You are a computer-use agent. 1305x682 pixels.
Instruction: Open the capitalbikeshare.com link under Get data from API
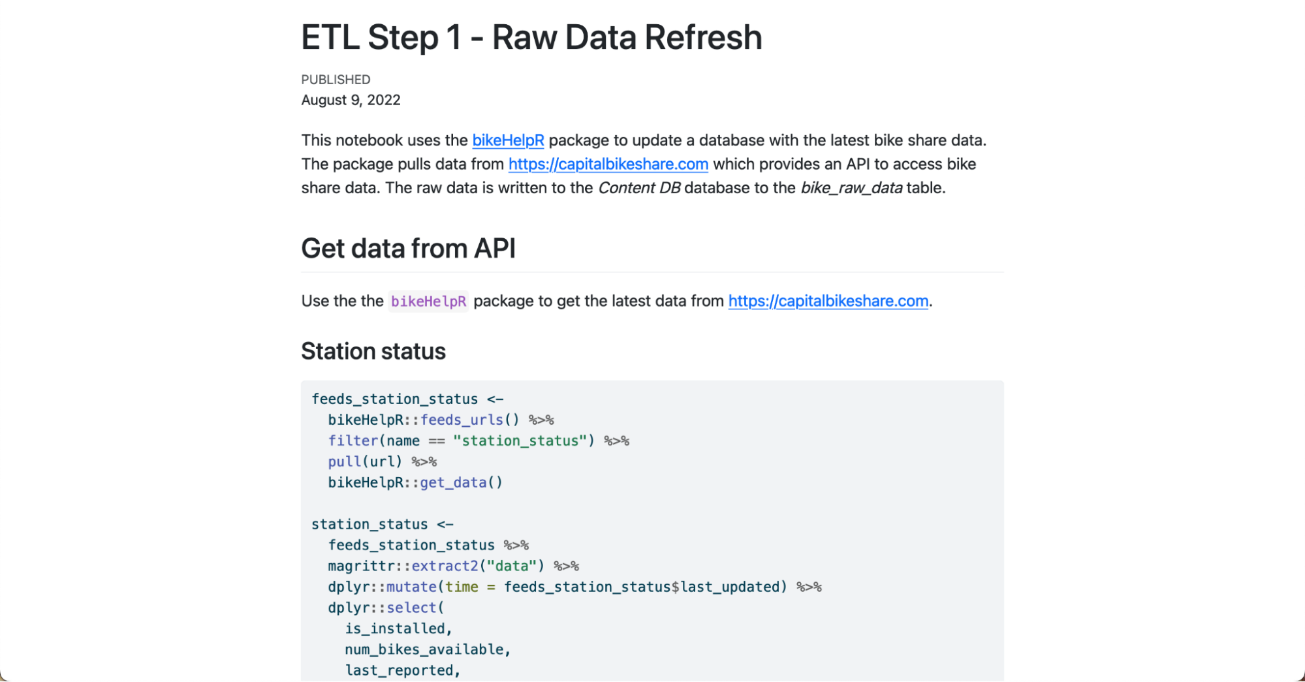coord(828,301)
